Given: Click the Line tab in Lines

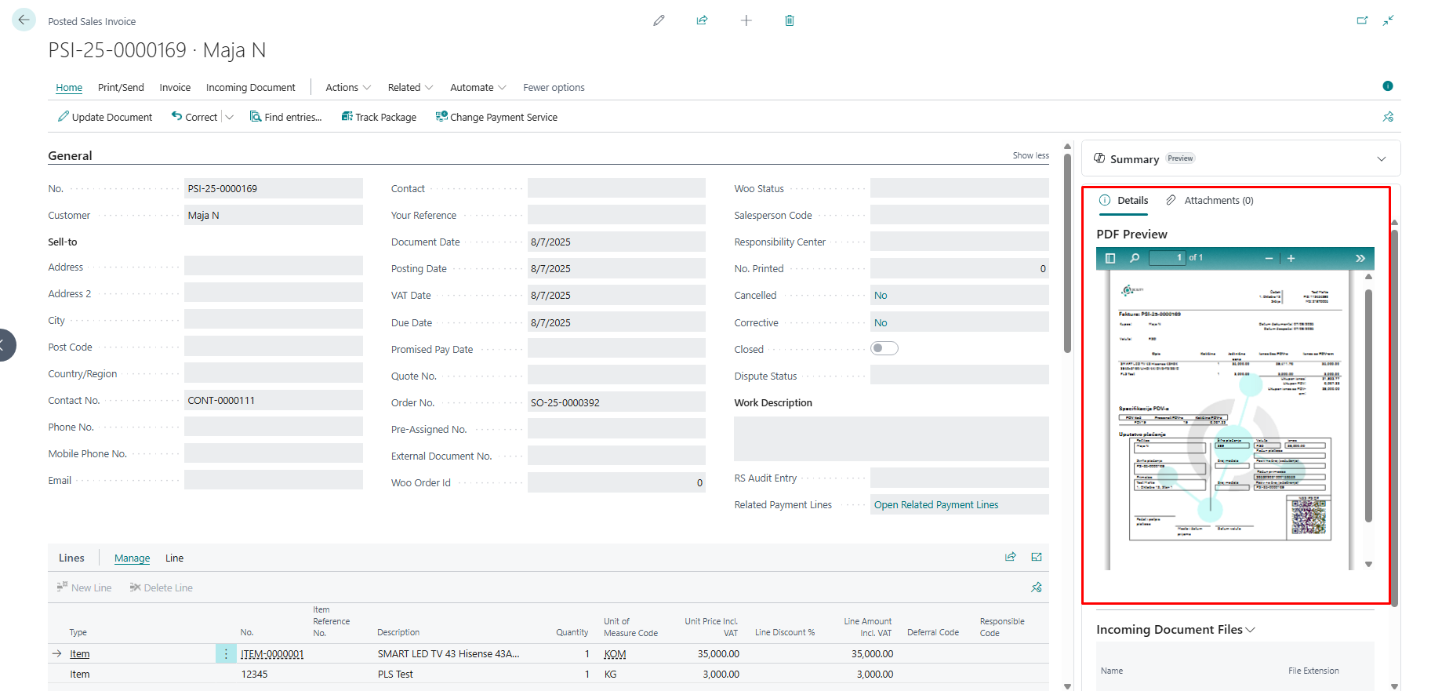Looking at the screenshot, I should point(174,558).
